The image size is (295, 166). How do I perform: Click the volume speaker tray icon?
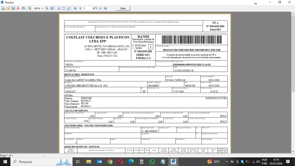coord(258,162)
